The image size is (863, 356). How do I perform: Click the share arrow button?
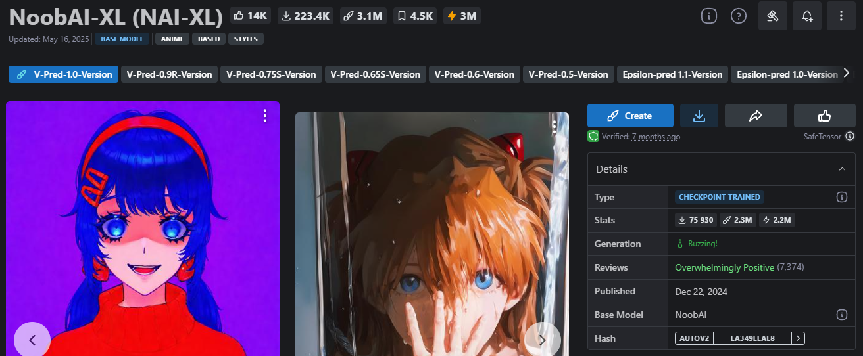coord(756,116)
